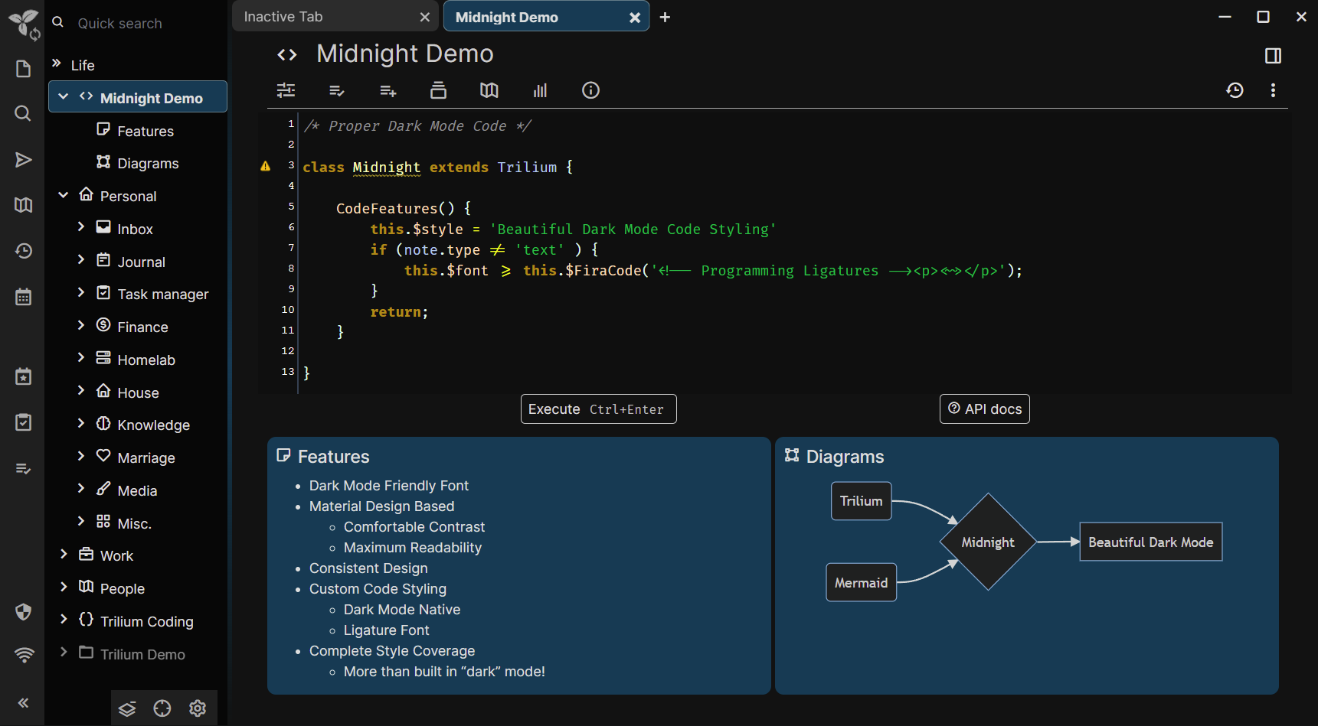Collapse all tree layers icon
1318x726 pixels.
click(127, 708)
